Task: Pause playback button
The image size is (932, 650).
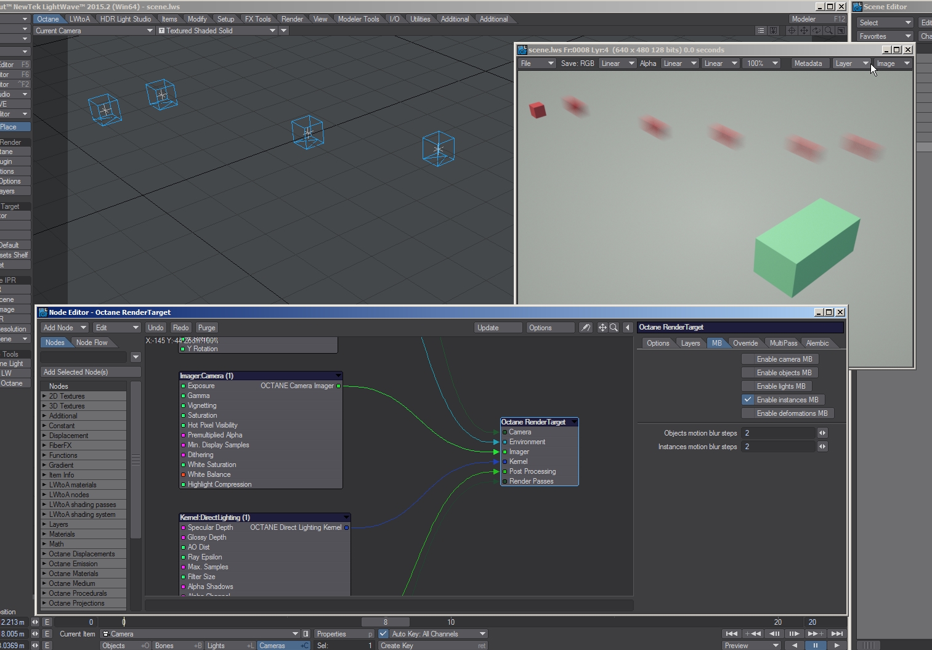Action: click(816, 646)
